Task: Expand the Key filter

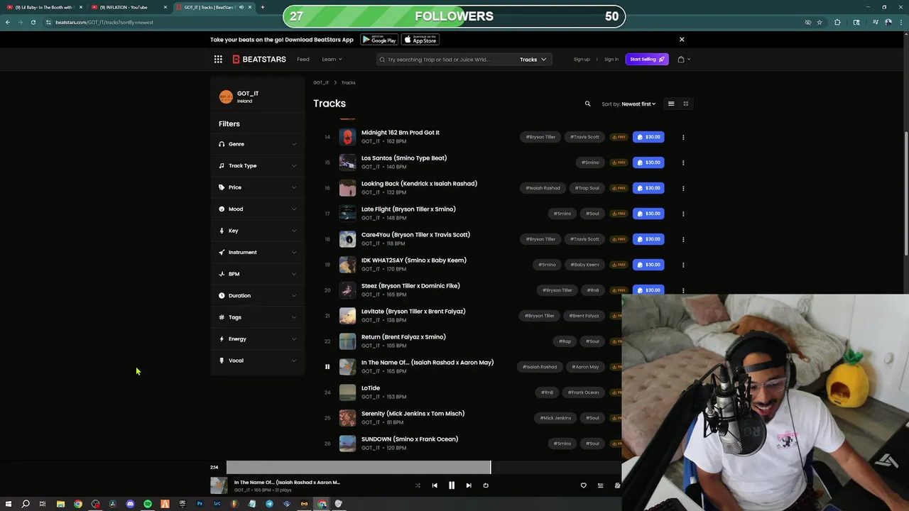Action: click(258, 231)
